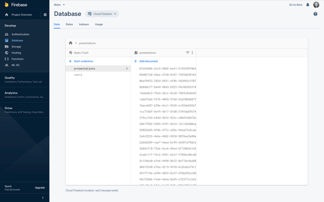This screenshot has height=202, width=324.
Task: Open document 1cc77ddf-4ef9-4617
Action: 167,112
